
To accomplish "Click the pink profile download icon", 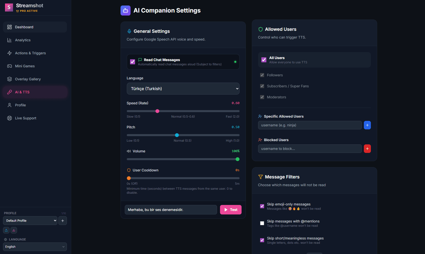I will 14,230.
